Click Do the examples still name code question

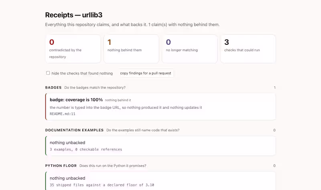click(x=143, y=130)
